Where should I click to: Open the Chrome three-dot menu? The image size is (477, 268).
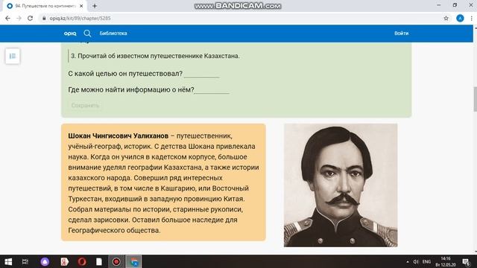click(471, 18)
